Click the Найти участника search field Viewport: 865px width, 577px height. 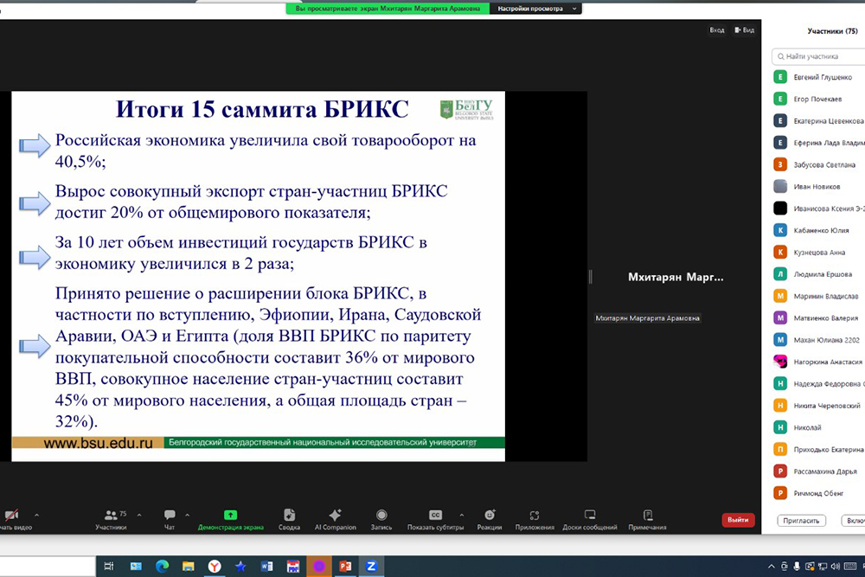pyautogui.click(x=817, y=56)
